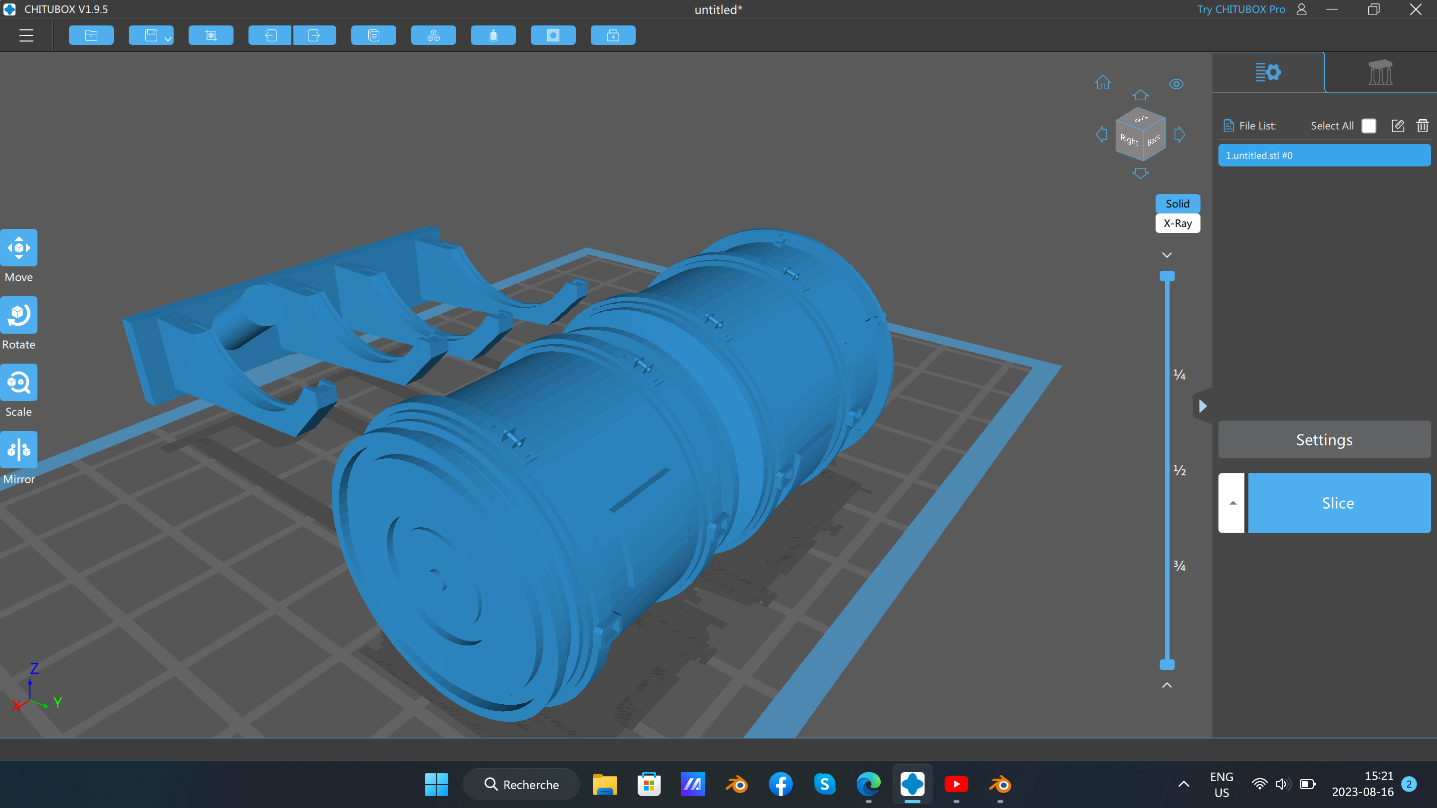Open the hamburger main menu

pos(26,36)
